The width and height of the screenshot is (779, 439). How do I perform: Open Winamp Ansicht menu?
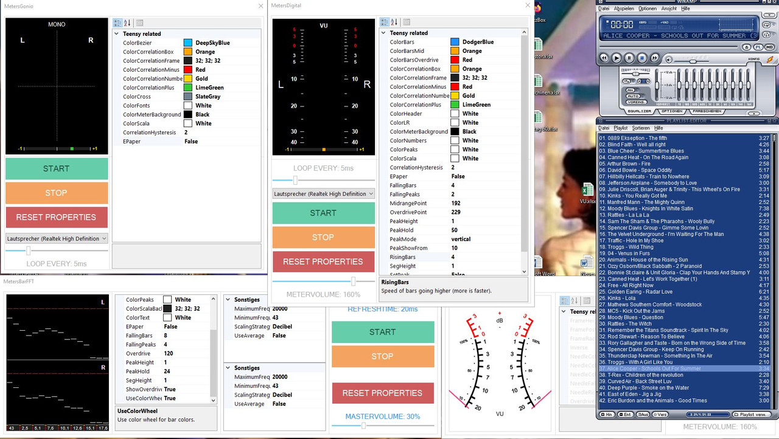coord(669,9)
